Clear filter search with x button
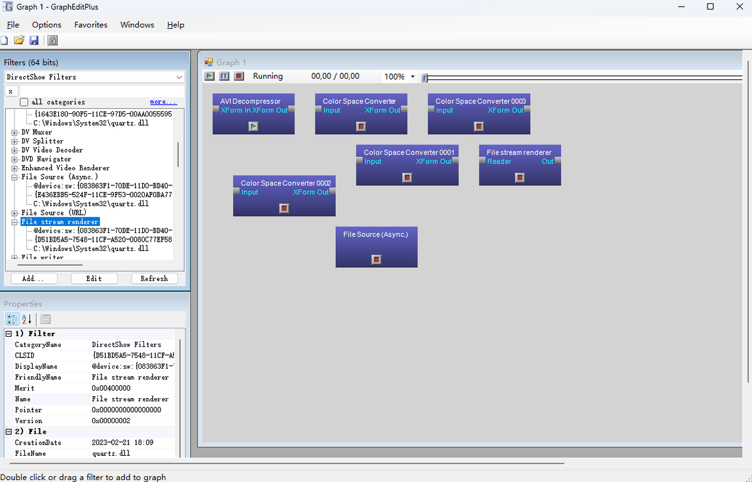This screenshot has width=752, height=482. pyautogui.click(x=11, y=91)
